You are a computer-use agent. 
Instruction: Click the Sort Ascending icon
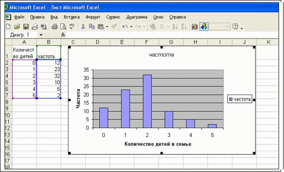175,27
